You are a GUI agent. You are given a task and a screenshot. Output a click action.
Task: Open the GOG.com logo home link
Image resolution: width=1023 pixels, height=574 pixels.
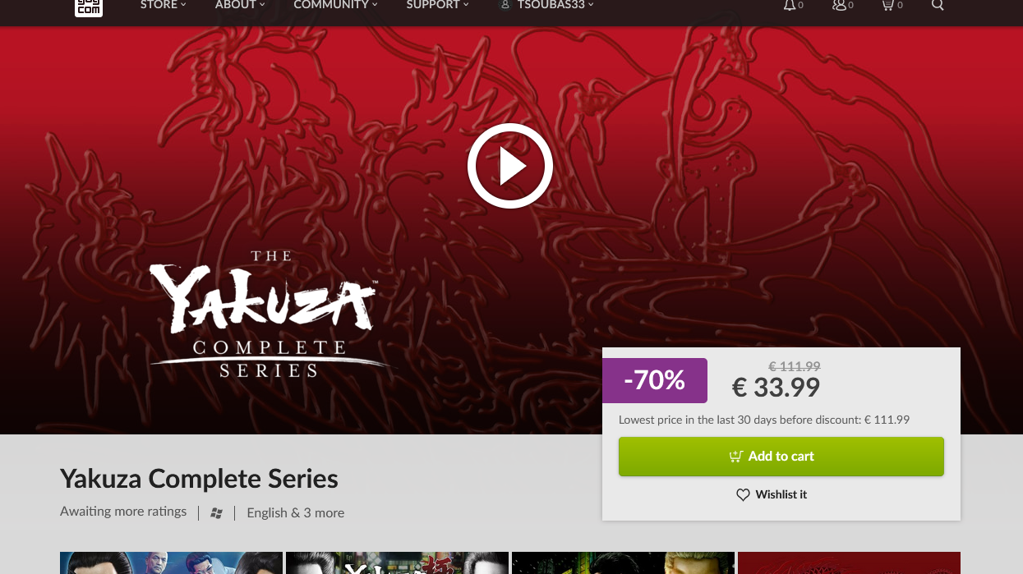pos(89,7)
